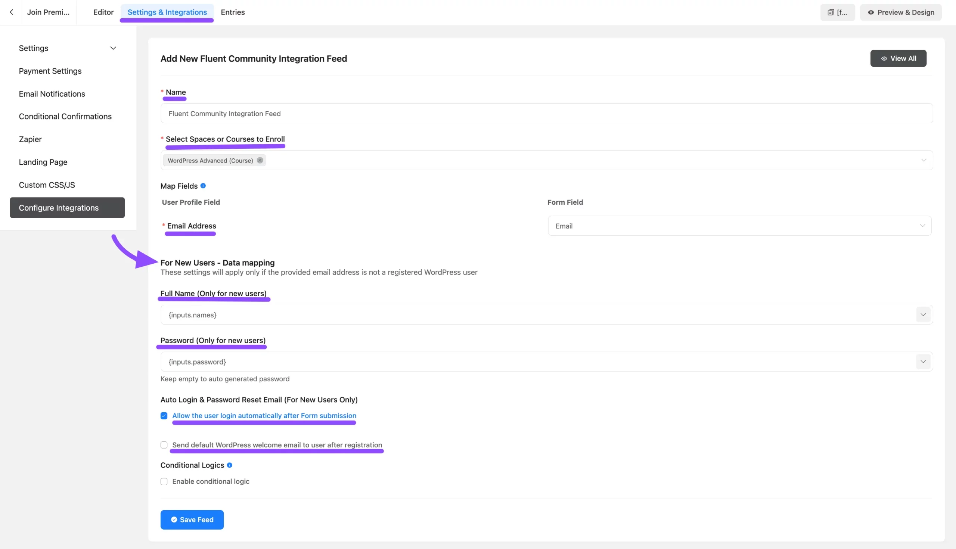Click the Join Premi... form title
956x549 pixels.
click(48, 12)
